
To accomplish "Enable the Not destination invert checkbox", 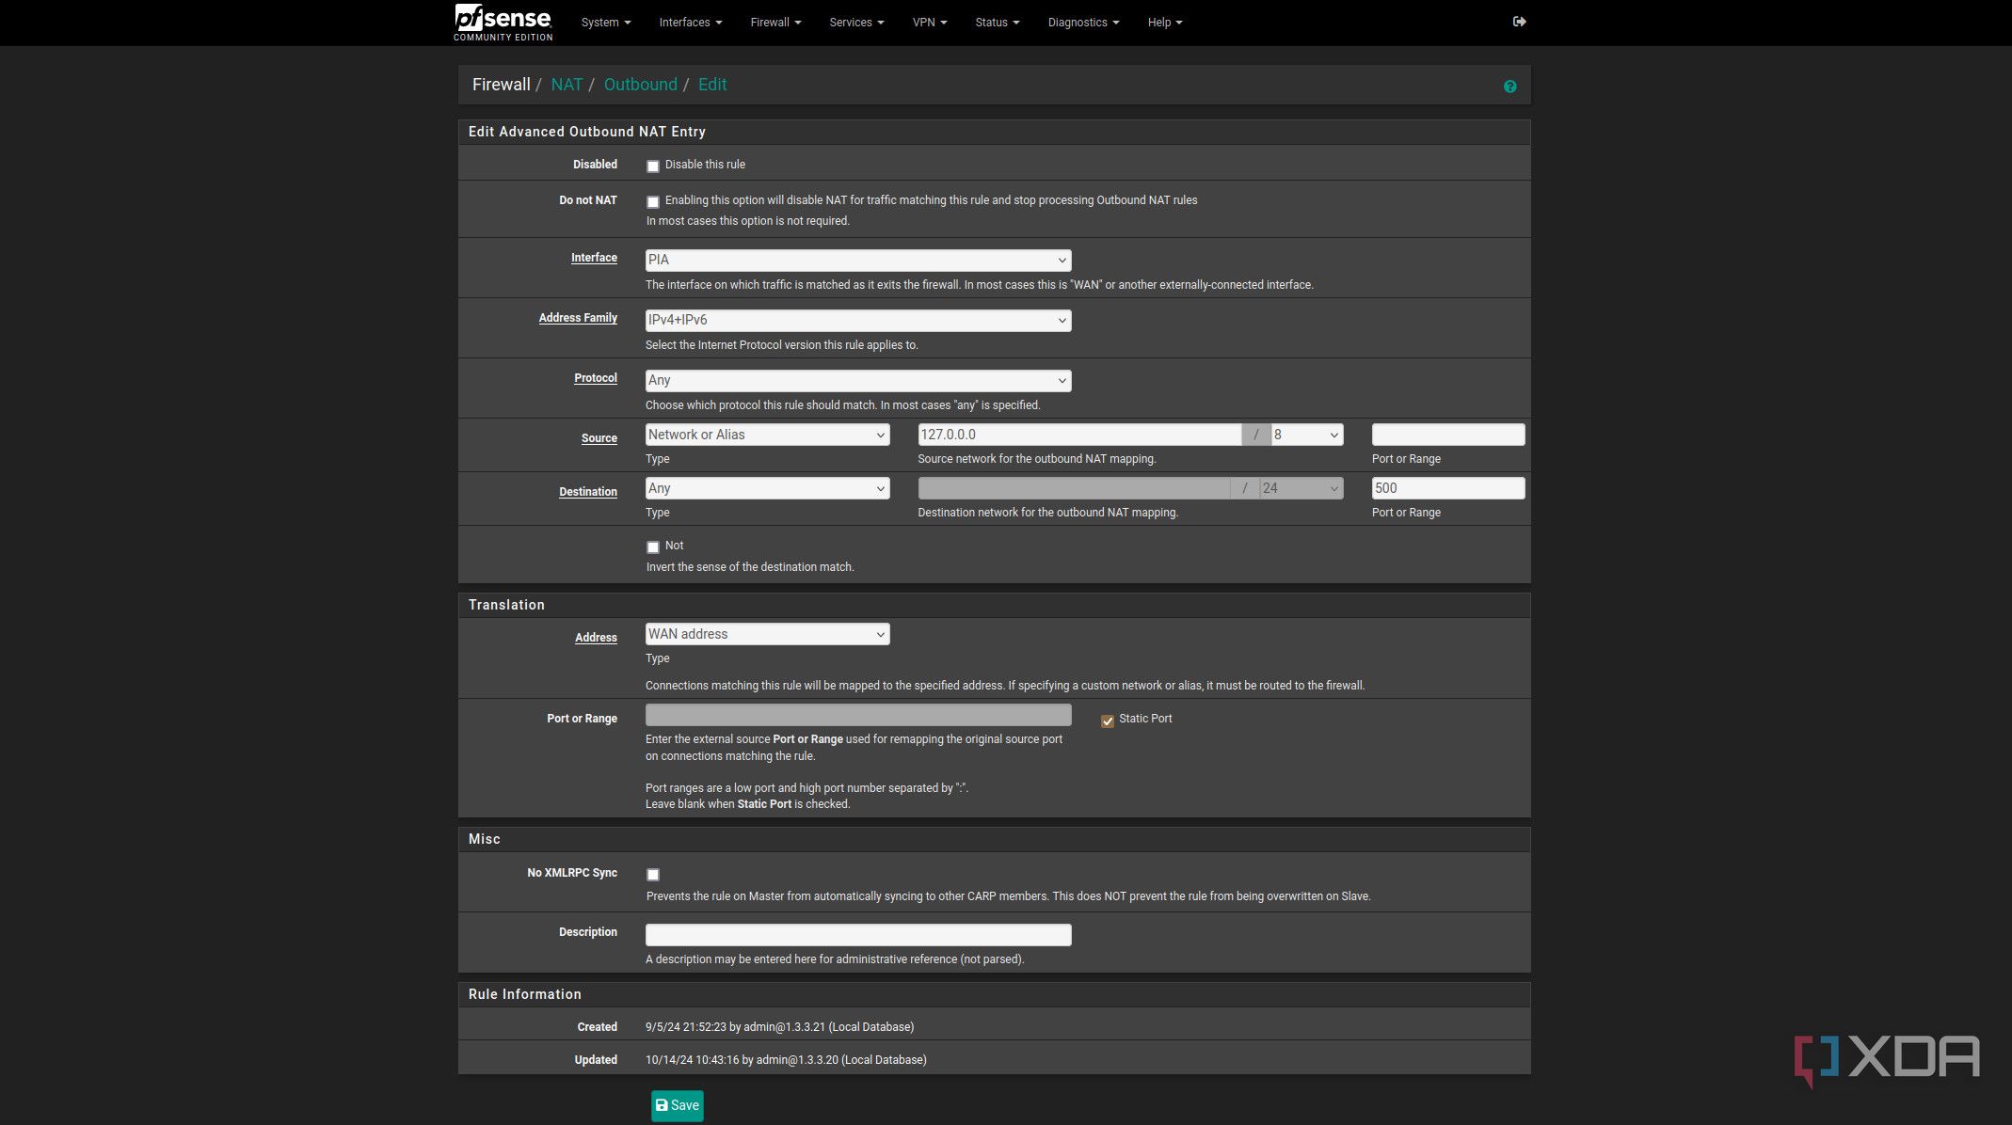I will coord(653,547).
